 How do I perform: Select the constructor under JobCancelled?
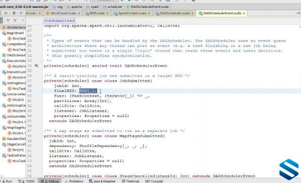(16, 99)
